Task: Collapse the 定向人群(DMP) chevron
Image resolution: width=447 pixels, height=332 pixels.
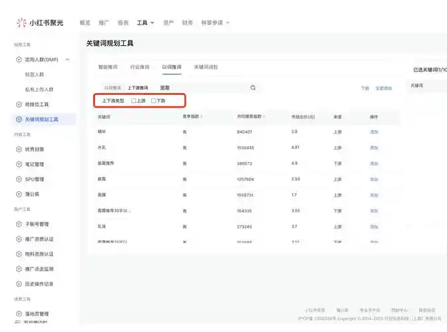Action: click(x=68, y=59)
